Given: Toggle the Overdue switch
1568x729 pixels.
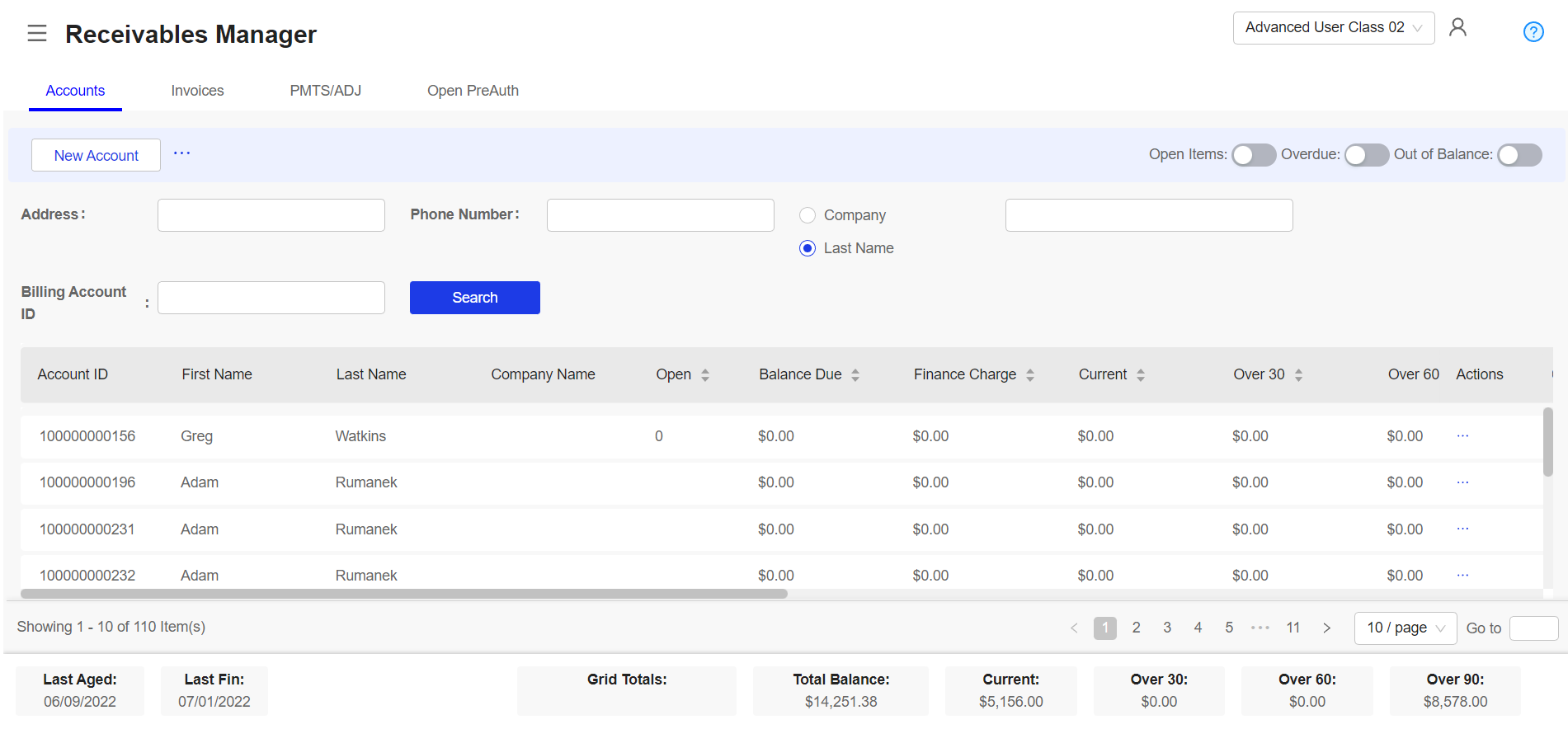Looking at the screenshot, I should click(x=1367, y=155).
